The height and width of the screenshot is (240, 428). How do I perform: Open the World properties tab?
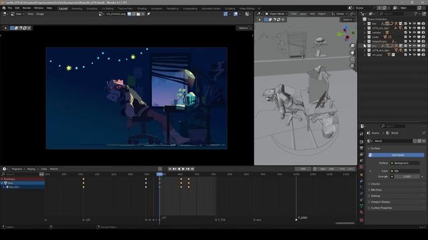361,167
